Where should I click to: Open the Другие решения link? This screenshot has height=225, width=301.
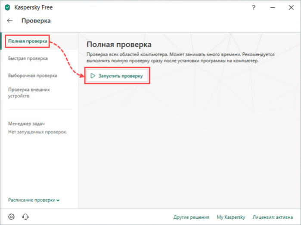point(191,217)
